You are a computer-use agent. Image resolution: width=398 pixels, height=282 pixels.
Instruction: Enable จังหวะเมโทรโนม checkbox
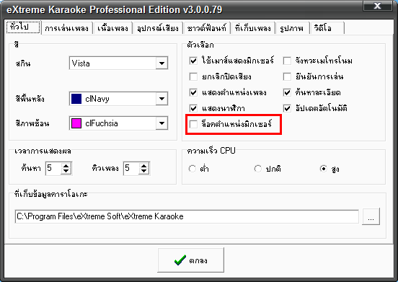click(x=287, y=61)
